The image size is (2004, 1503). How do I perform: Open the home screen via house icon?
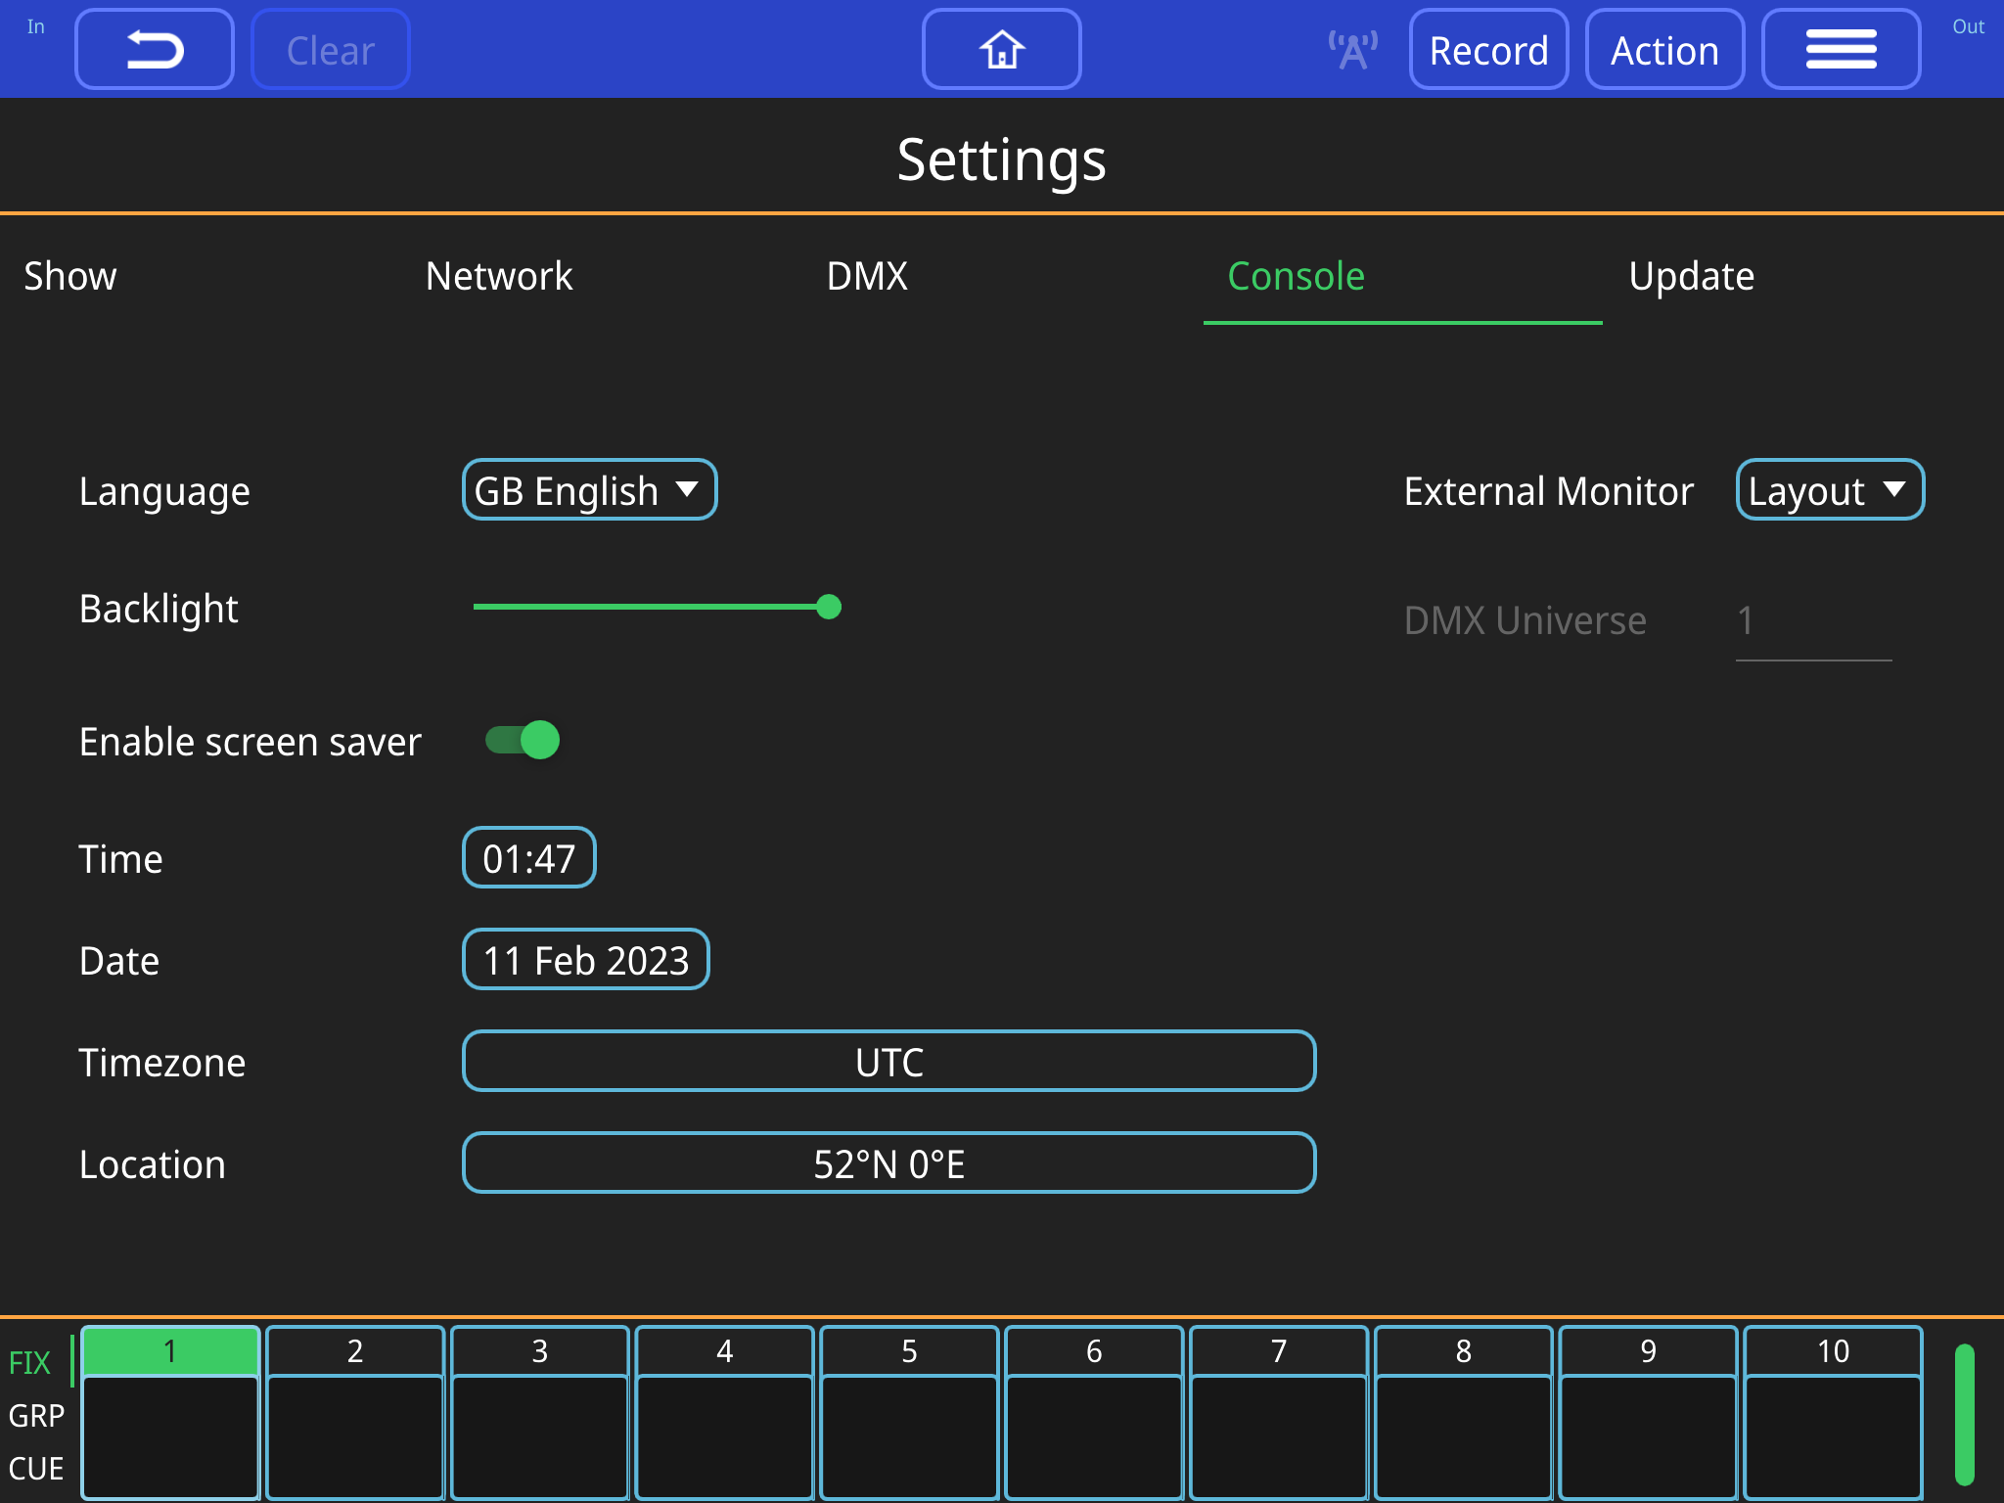(1001, 48)
